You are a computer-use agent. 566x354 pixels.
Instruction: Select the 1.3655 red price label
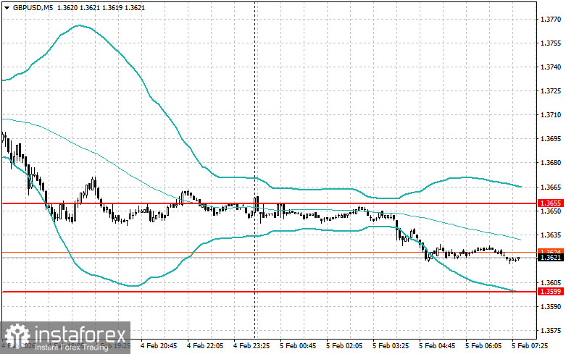(551, 203)
